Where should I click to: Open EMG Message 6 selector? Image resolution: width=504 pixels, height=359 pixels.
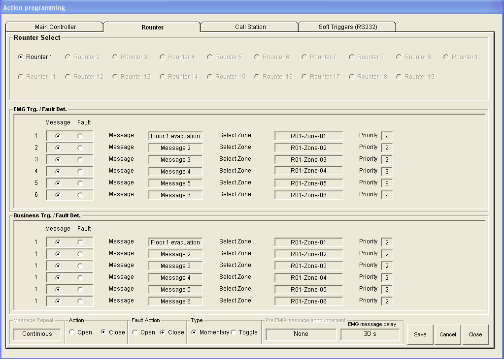[175, 195]
